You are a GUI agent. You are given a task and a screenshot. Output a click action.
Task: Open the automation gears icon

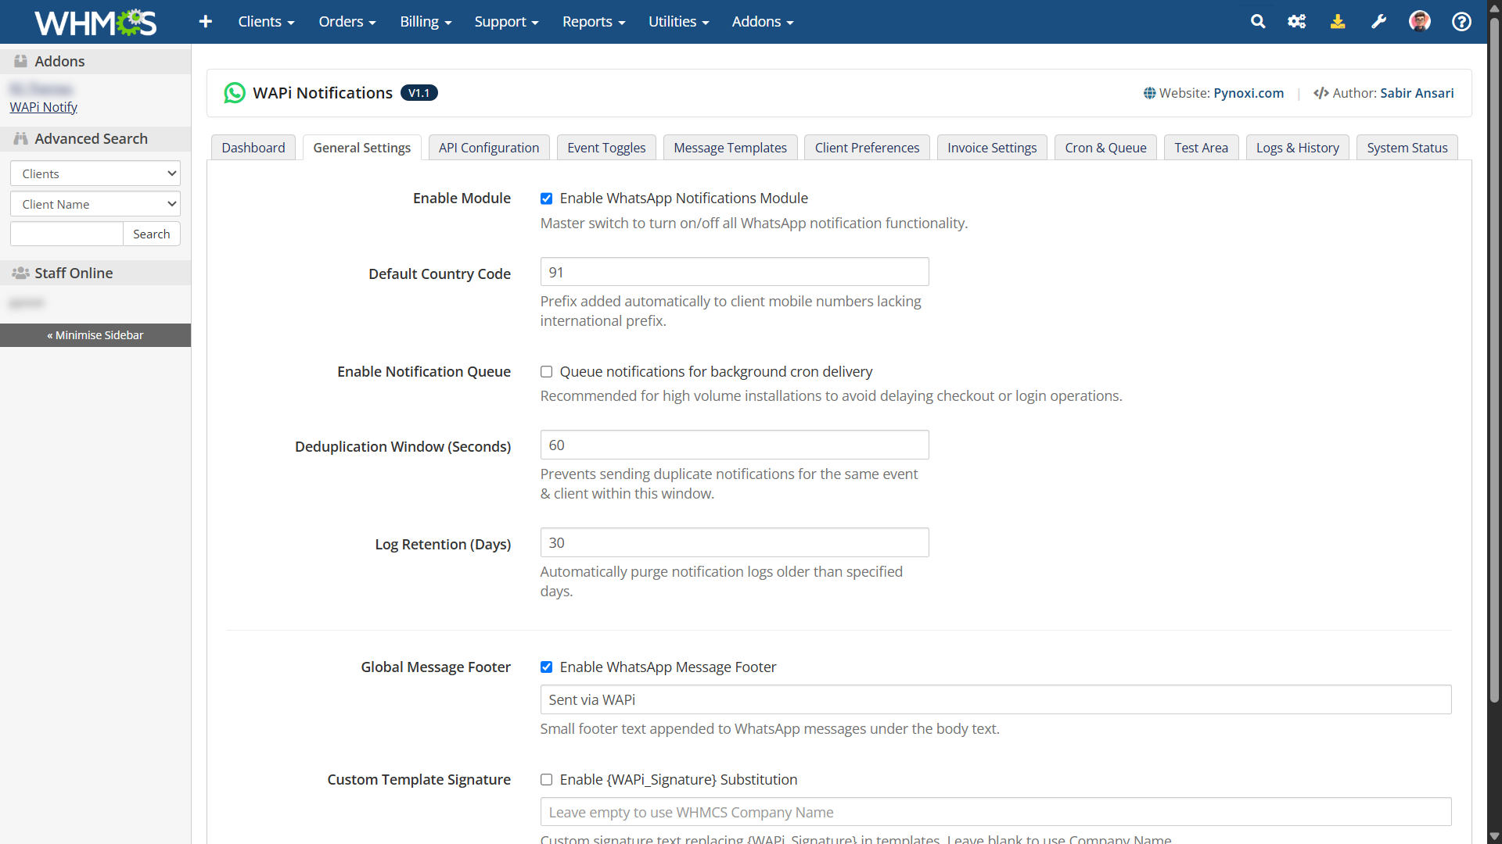(x=1297, y=22)
